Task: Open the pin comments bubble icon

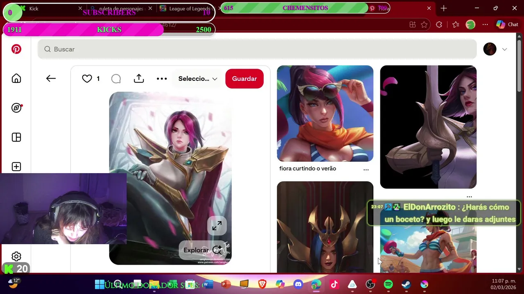Action: click(x=116, y=78)
